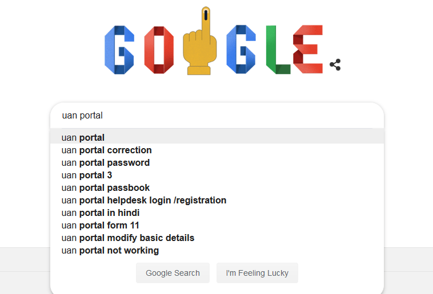Click the red O doodle letter
Viewport: 433px width, 294px height.
click(x=159, y=50)
